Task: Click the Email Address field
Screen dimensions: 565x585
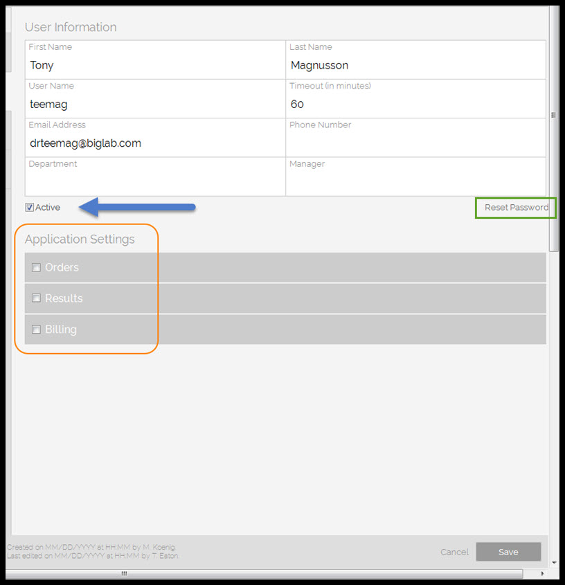Action: click(155, 143)
